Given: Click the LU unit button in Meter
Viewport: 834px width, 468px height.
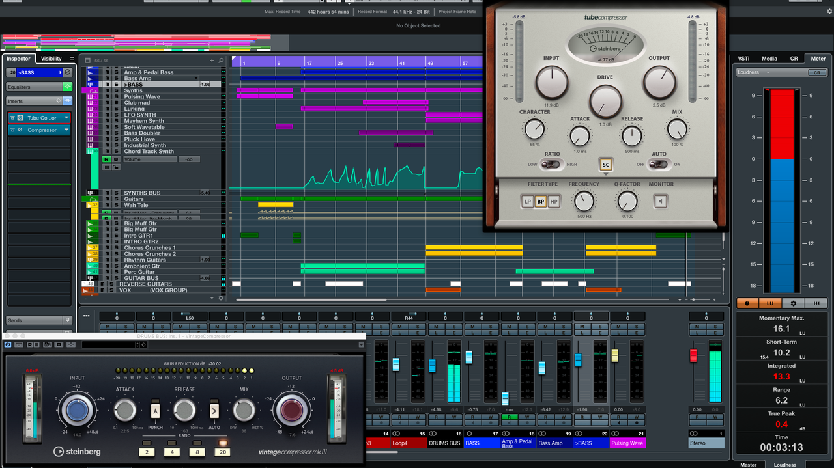Looking at the screenshot, I should [x=770, y=303].
